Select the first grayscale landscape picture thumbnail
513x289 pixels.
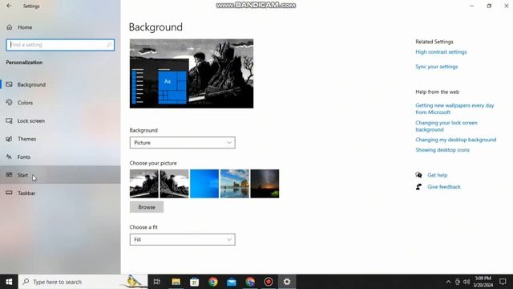144,184
